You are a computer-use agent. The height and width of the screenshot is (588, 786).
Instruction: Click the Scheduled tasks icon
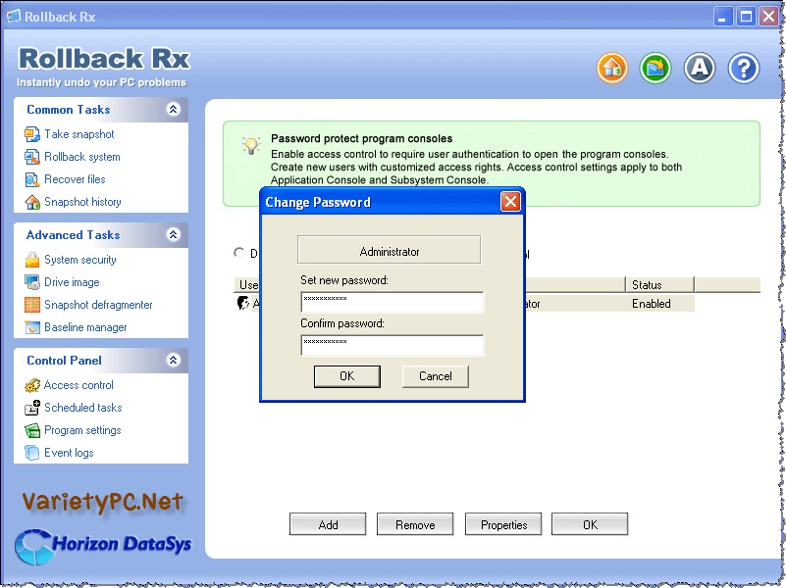[32, 408]
